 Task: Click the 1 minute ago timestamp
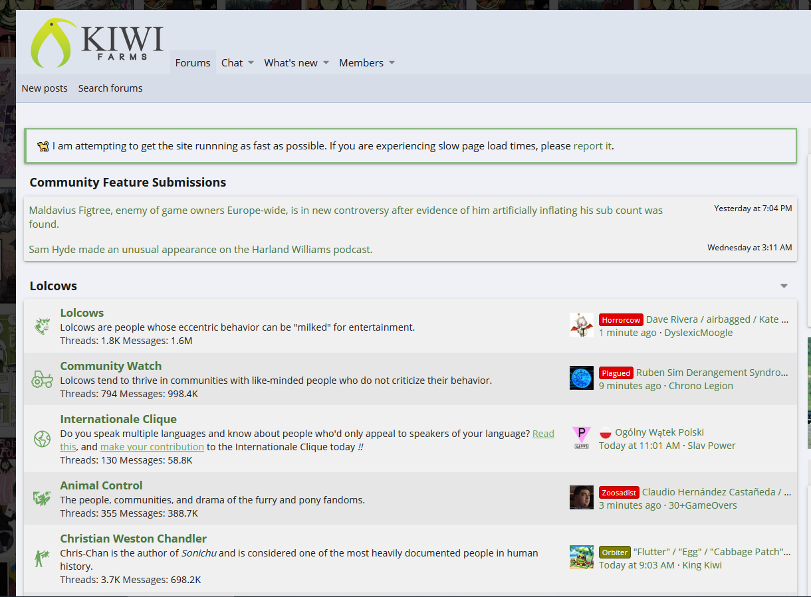[x=628, y=333]
